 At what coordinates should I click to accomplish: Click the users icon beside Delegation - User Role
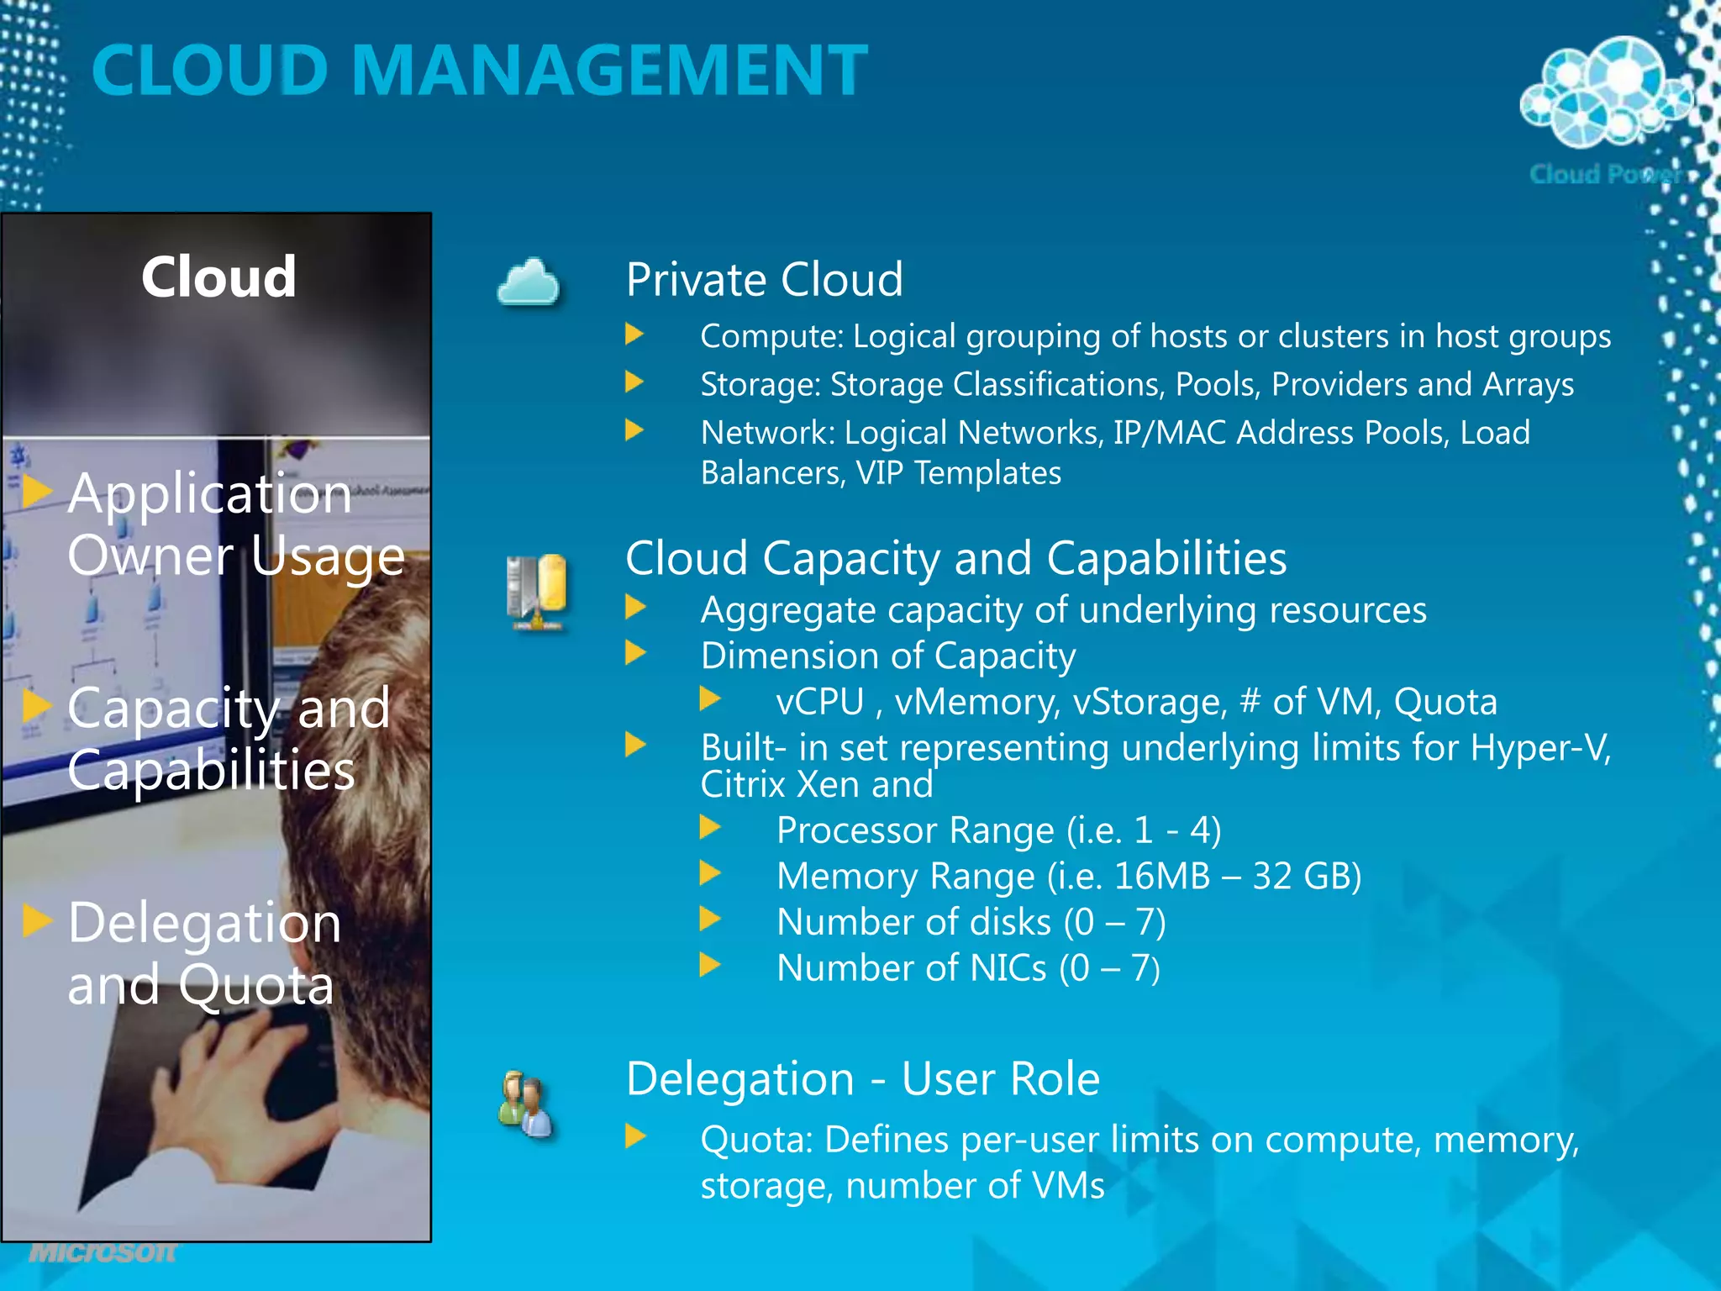(526, 1104)
